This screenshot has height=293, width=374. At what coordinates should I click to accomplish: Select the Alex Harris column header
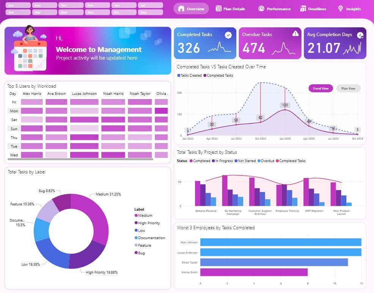(x=32, y=93)
